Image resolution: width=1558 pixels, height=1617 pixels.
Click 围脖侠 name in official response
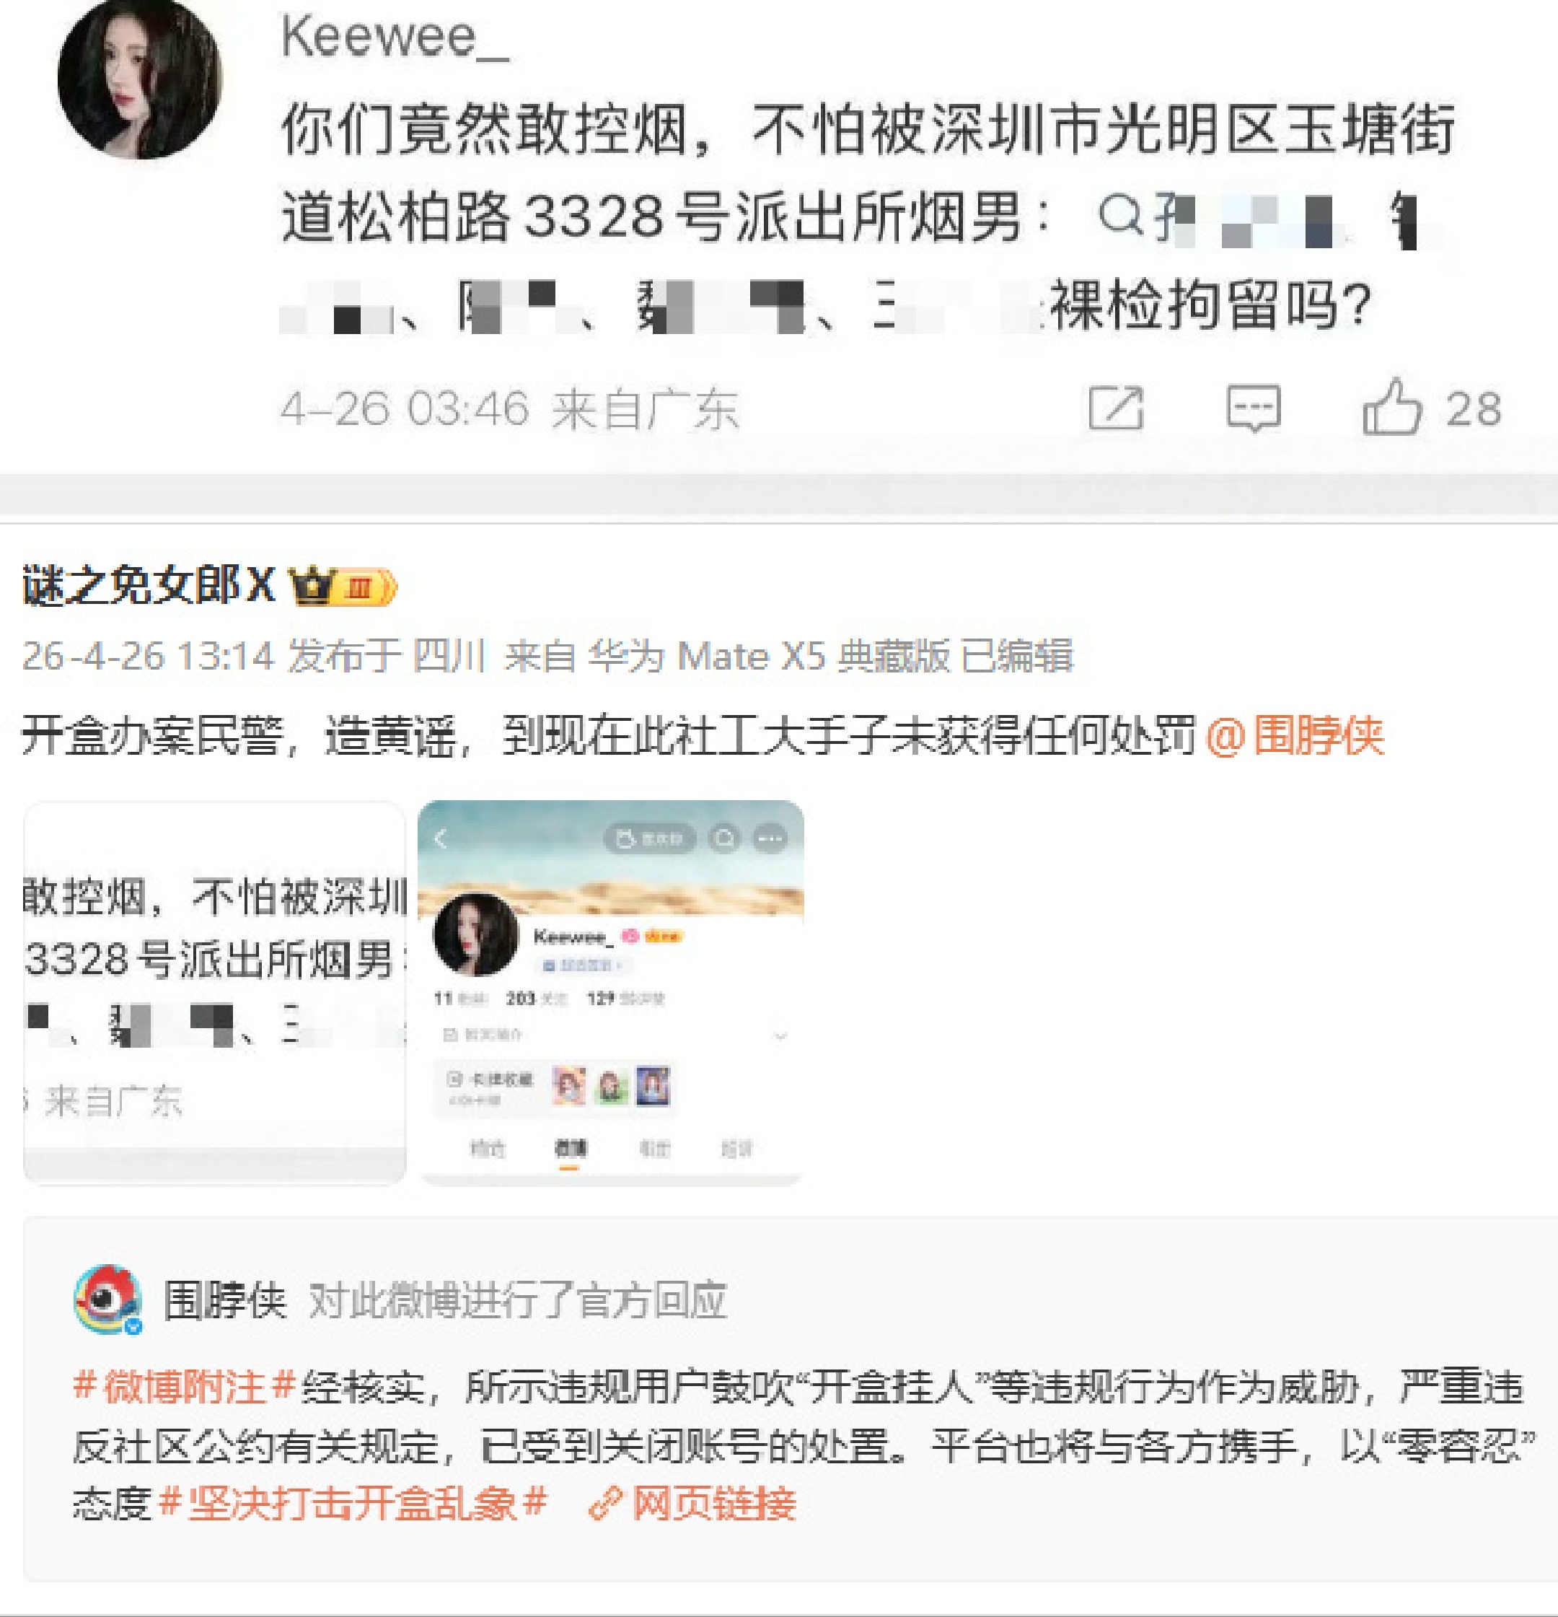pyautogui.click(x=224, y=1301)
